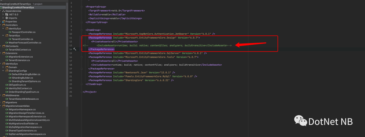Viewport: 365px width, 137px height.
Task: Click the Pomelo.EntityFrameworkCore.MySql PackageReference line
Action: (x=143, y=76)
